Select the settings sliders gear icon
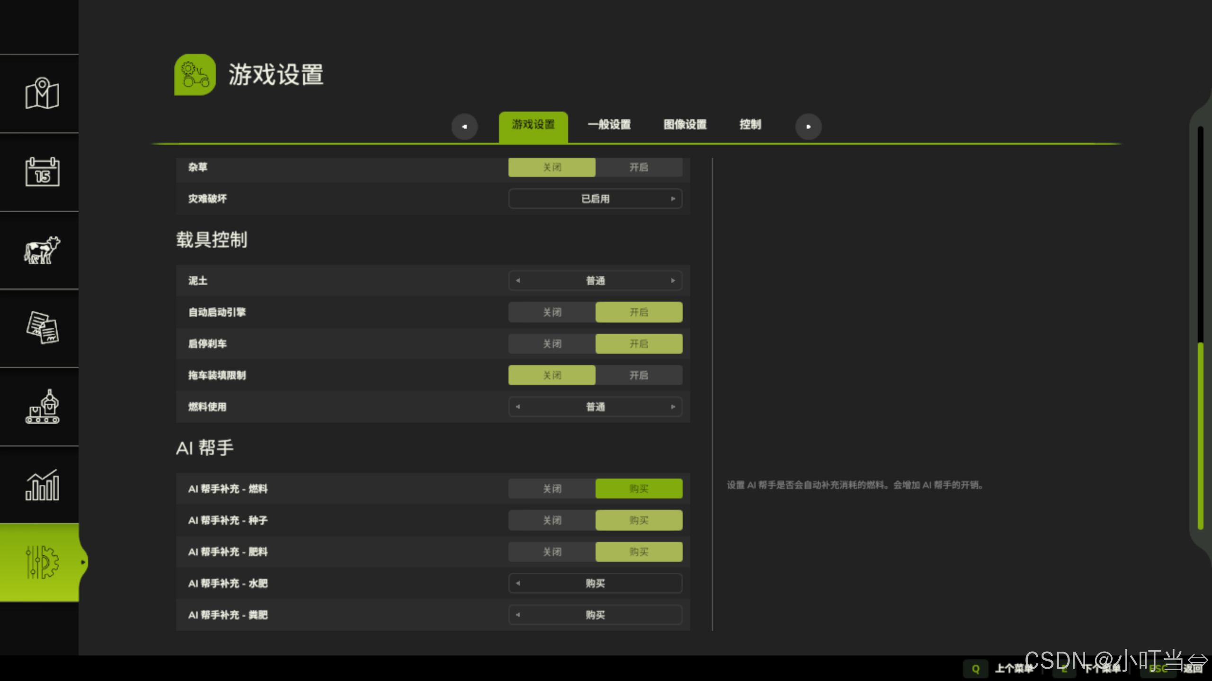This screenshot has height=681, width=1212. click(42, 562)
